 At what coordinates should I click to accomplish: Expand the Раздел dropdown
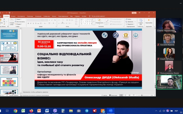pos(19,24)
